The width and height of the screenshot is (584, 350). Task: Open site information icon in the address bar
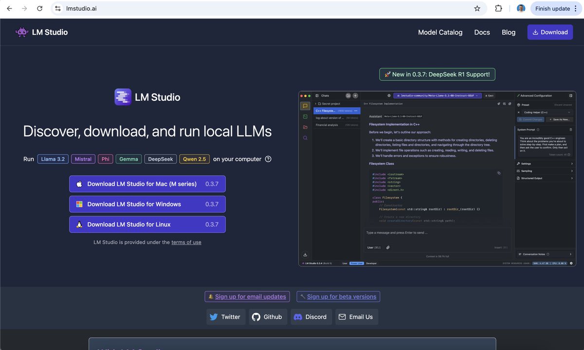(x=58, y=8)
